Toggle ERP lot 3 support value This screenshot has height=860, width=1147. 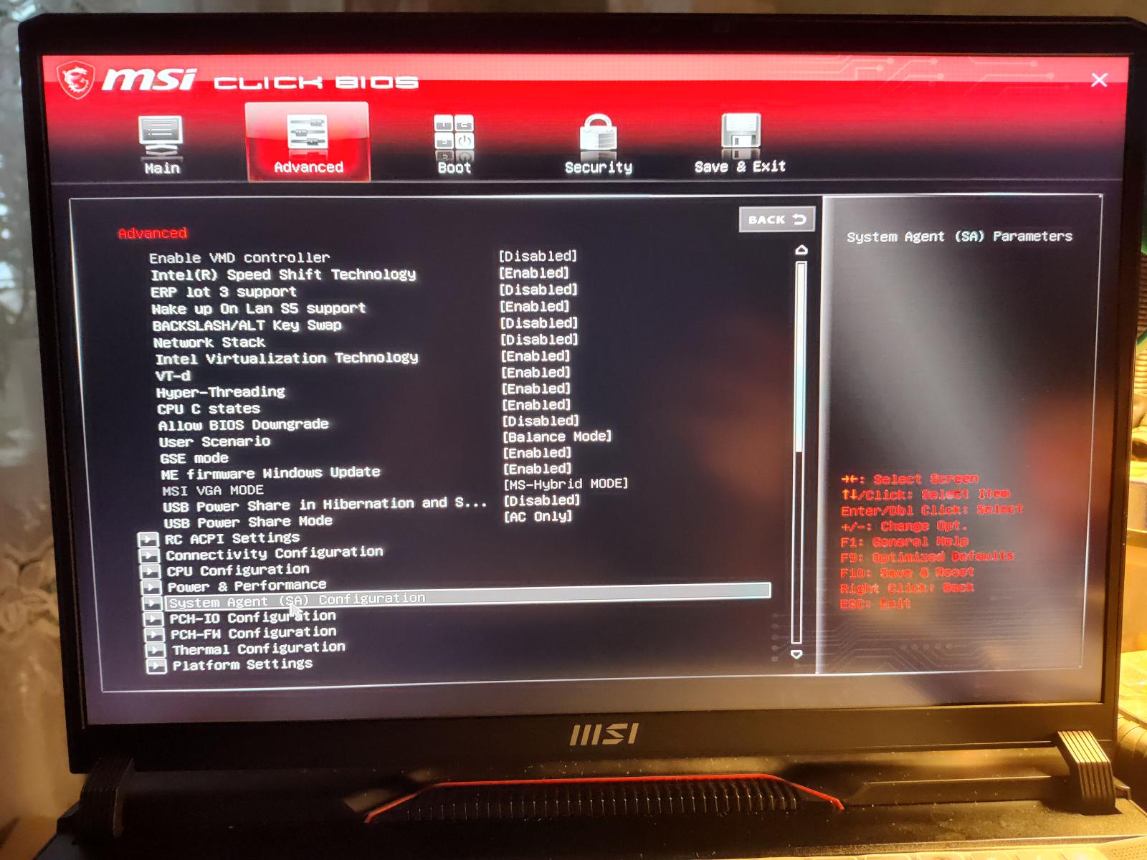(x=538, y=290)
